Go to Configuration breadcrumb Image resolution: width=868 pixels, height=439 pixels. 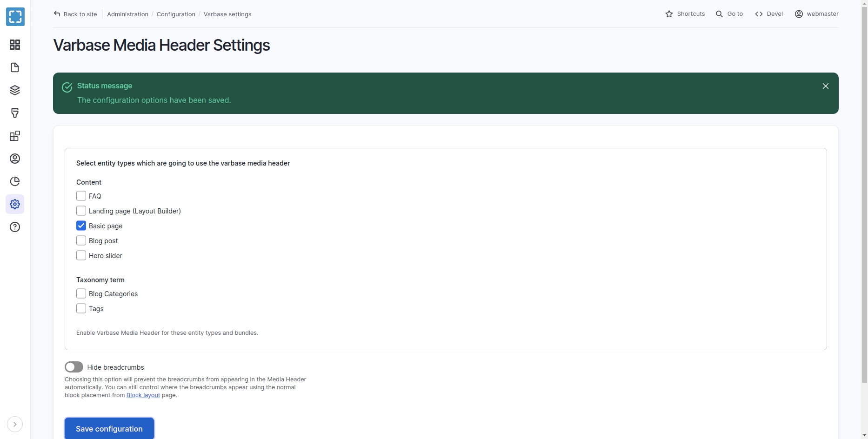click(176, 14)
